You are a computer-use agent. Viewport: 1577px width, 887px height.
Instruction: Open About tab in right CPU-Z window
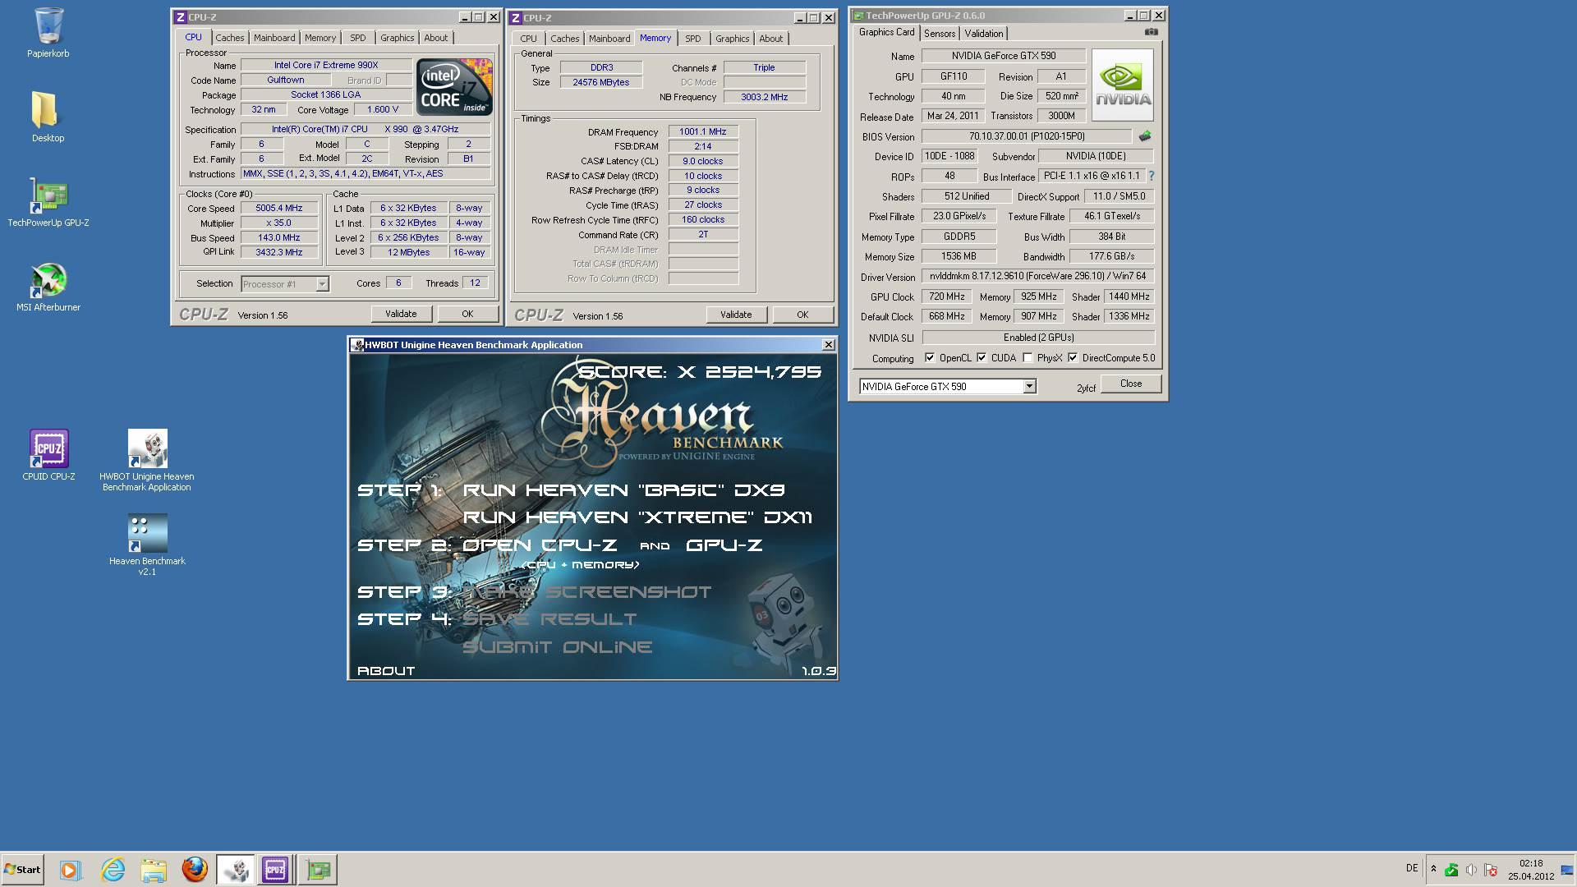click(770, 39)
